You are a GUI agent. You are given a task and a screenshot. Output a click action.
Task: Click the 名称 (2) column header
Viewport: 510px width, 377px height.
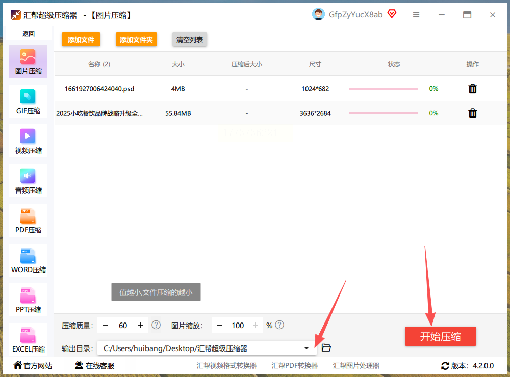pos(99,64)
